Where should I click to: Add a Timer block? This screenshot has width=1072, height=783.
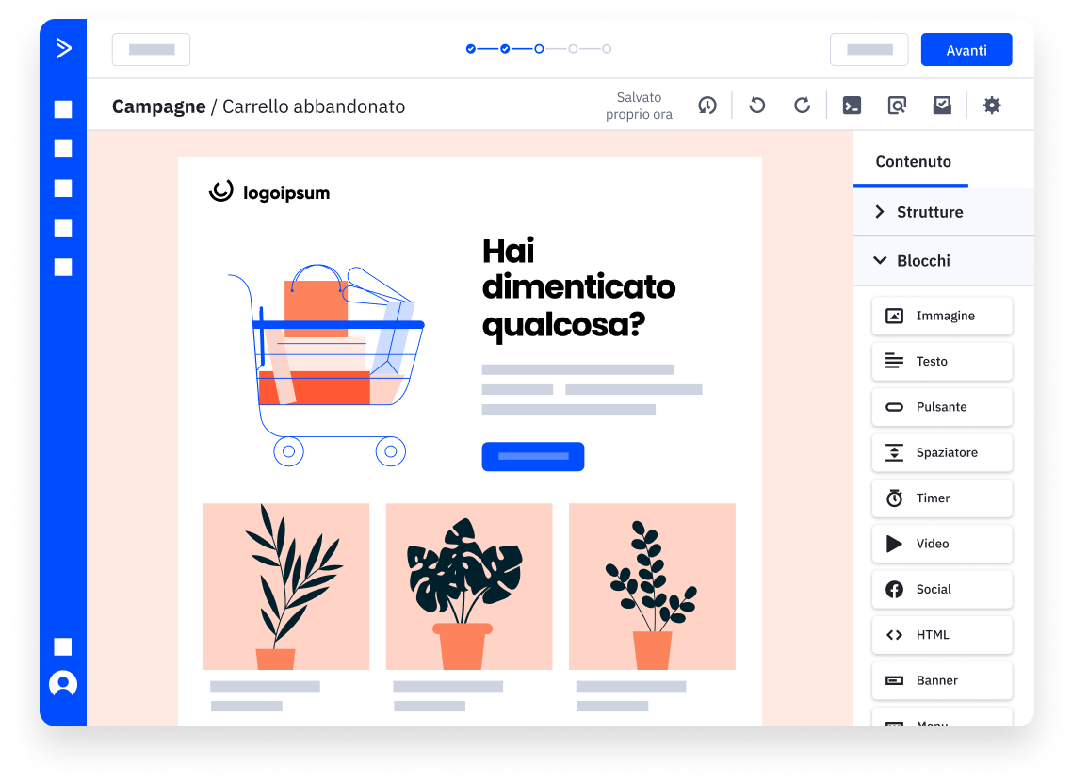pos(942,498)
